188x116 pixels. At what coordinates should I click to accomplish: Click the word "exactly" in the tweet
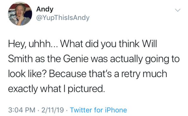click(x=23, y=89)
